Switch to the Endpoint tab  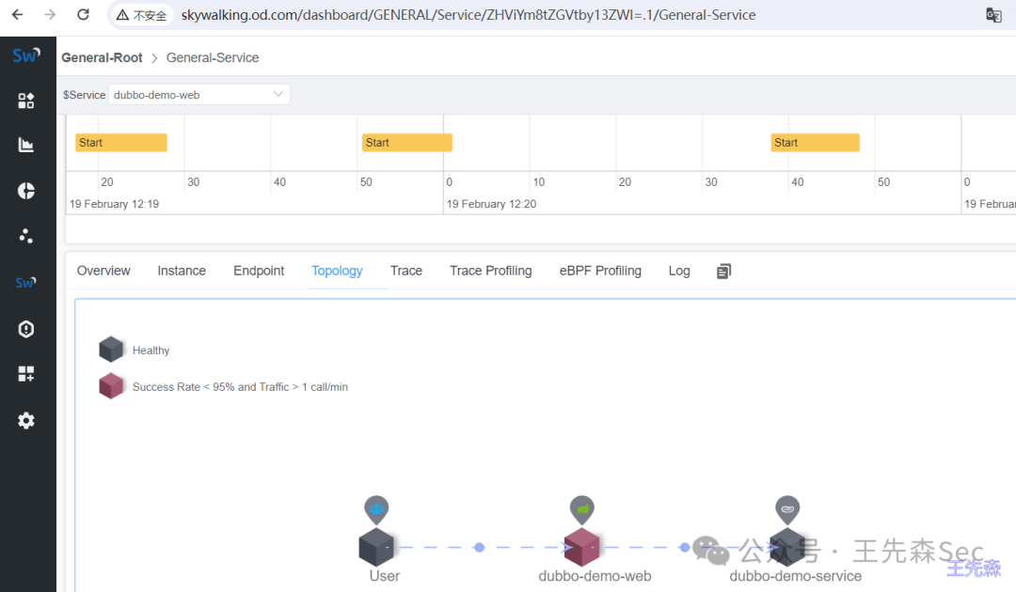pyautogui.click(x=259, y=271)
